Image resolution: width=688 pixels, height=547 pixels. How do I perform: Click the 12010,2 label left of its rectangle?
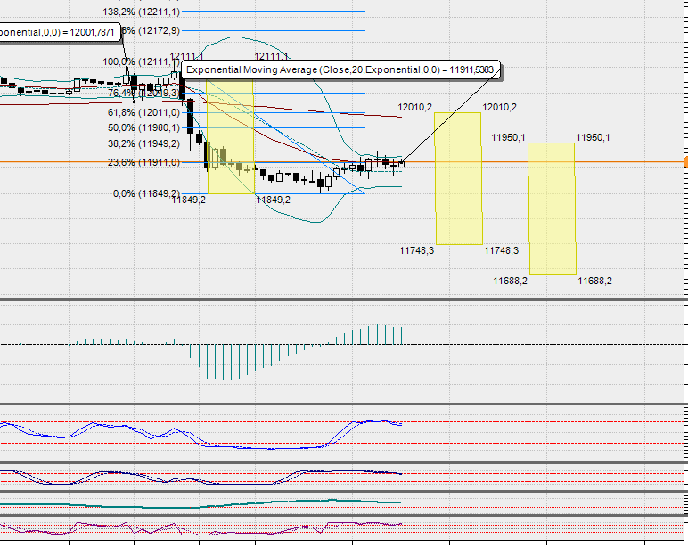(414, 107)
